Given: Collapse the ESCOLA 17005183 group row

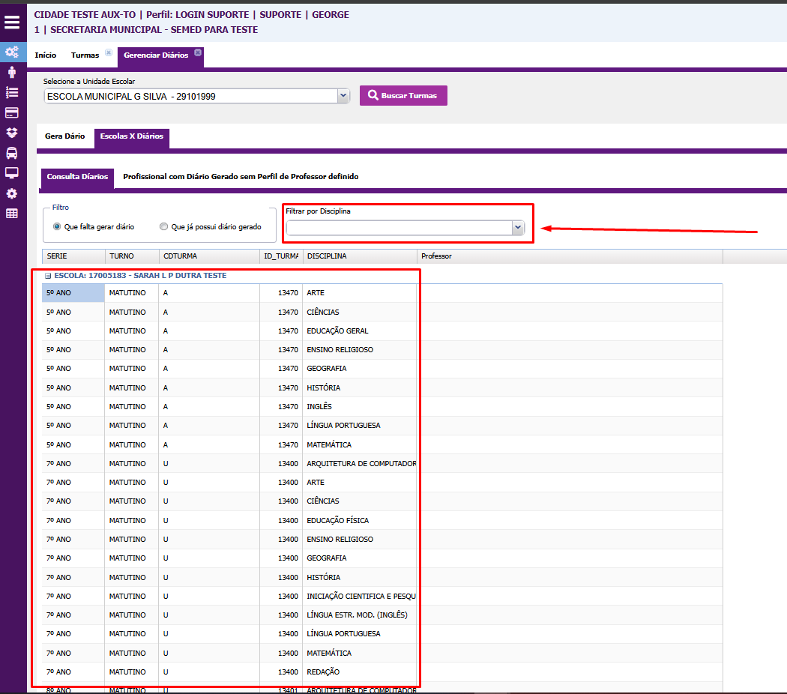Looking at the screenshot, I should (x=48, y=276).
